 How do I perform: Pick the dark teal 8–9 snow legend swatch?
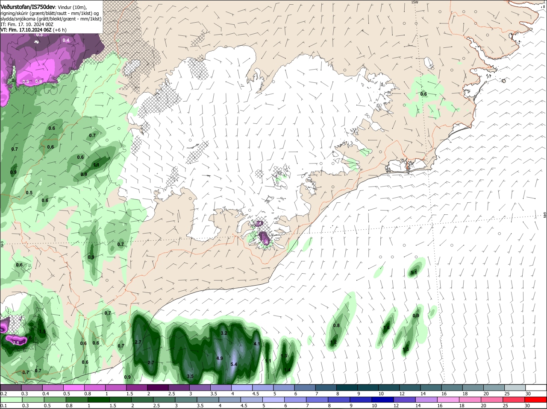[348, 387]
